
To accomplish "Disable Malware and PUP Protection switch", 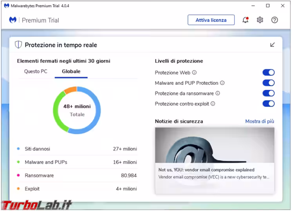I will click(x=269, y=83).
